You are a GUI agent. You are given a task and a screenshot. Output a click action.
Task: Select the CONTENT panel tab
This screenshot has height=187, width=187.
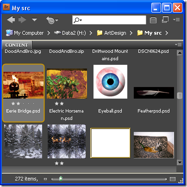point(17,45)
